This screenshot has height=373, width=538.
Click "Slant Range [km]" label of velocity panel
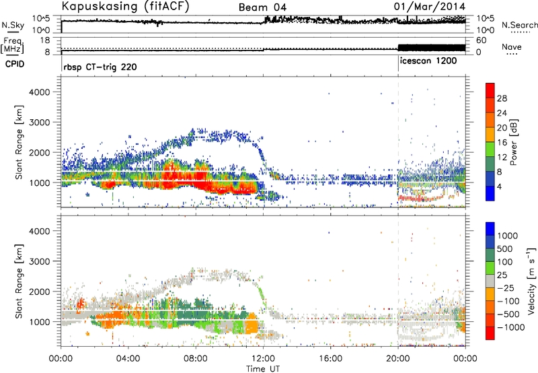(x=19, y=281)
